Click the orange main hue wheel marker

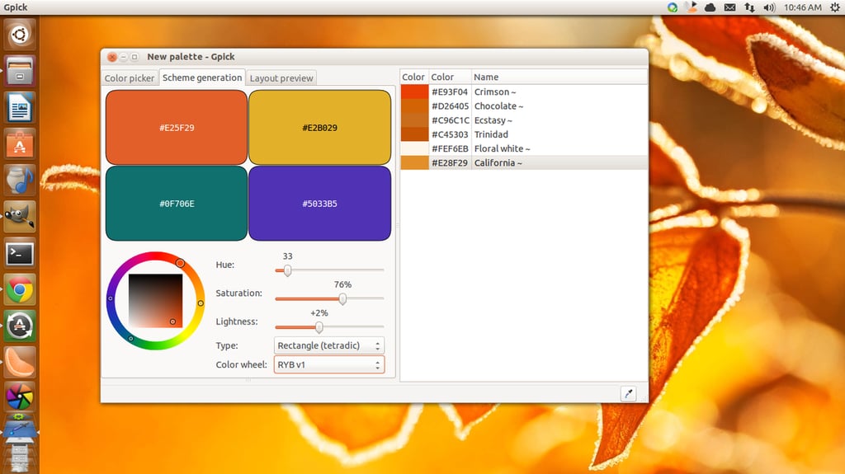180,263
